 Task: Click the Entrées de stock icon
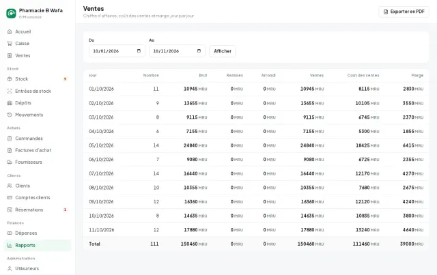pos(10,91)
